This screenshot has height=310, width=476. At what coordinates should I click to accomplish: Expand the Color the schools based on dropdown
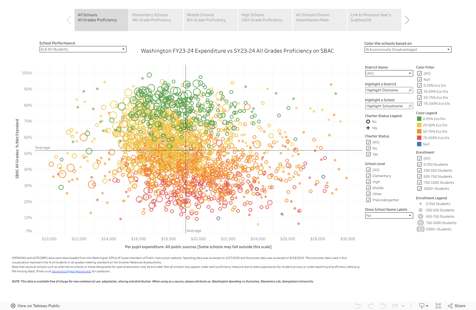pos(408,49)
